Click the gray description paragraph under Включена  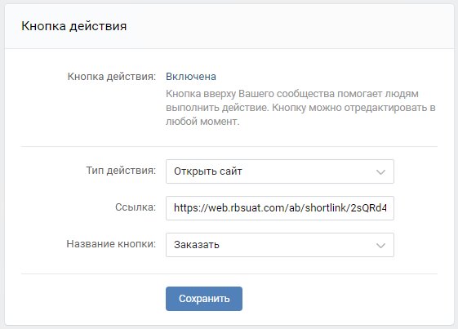[x=301, y=108]
